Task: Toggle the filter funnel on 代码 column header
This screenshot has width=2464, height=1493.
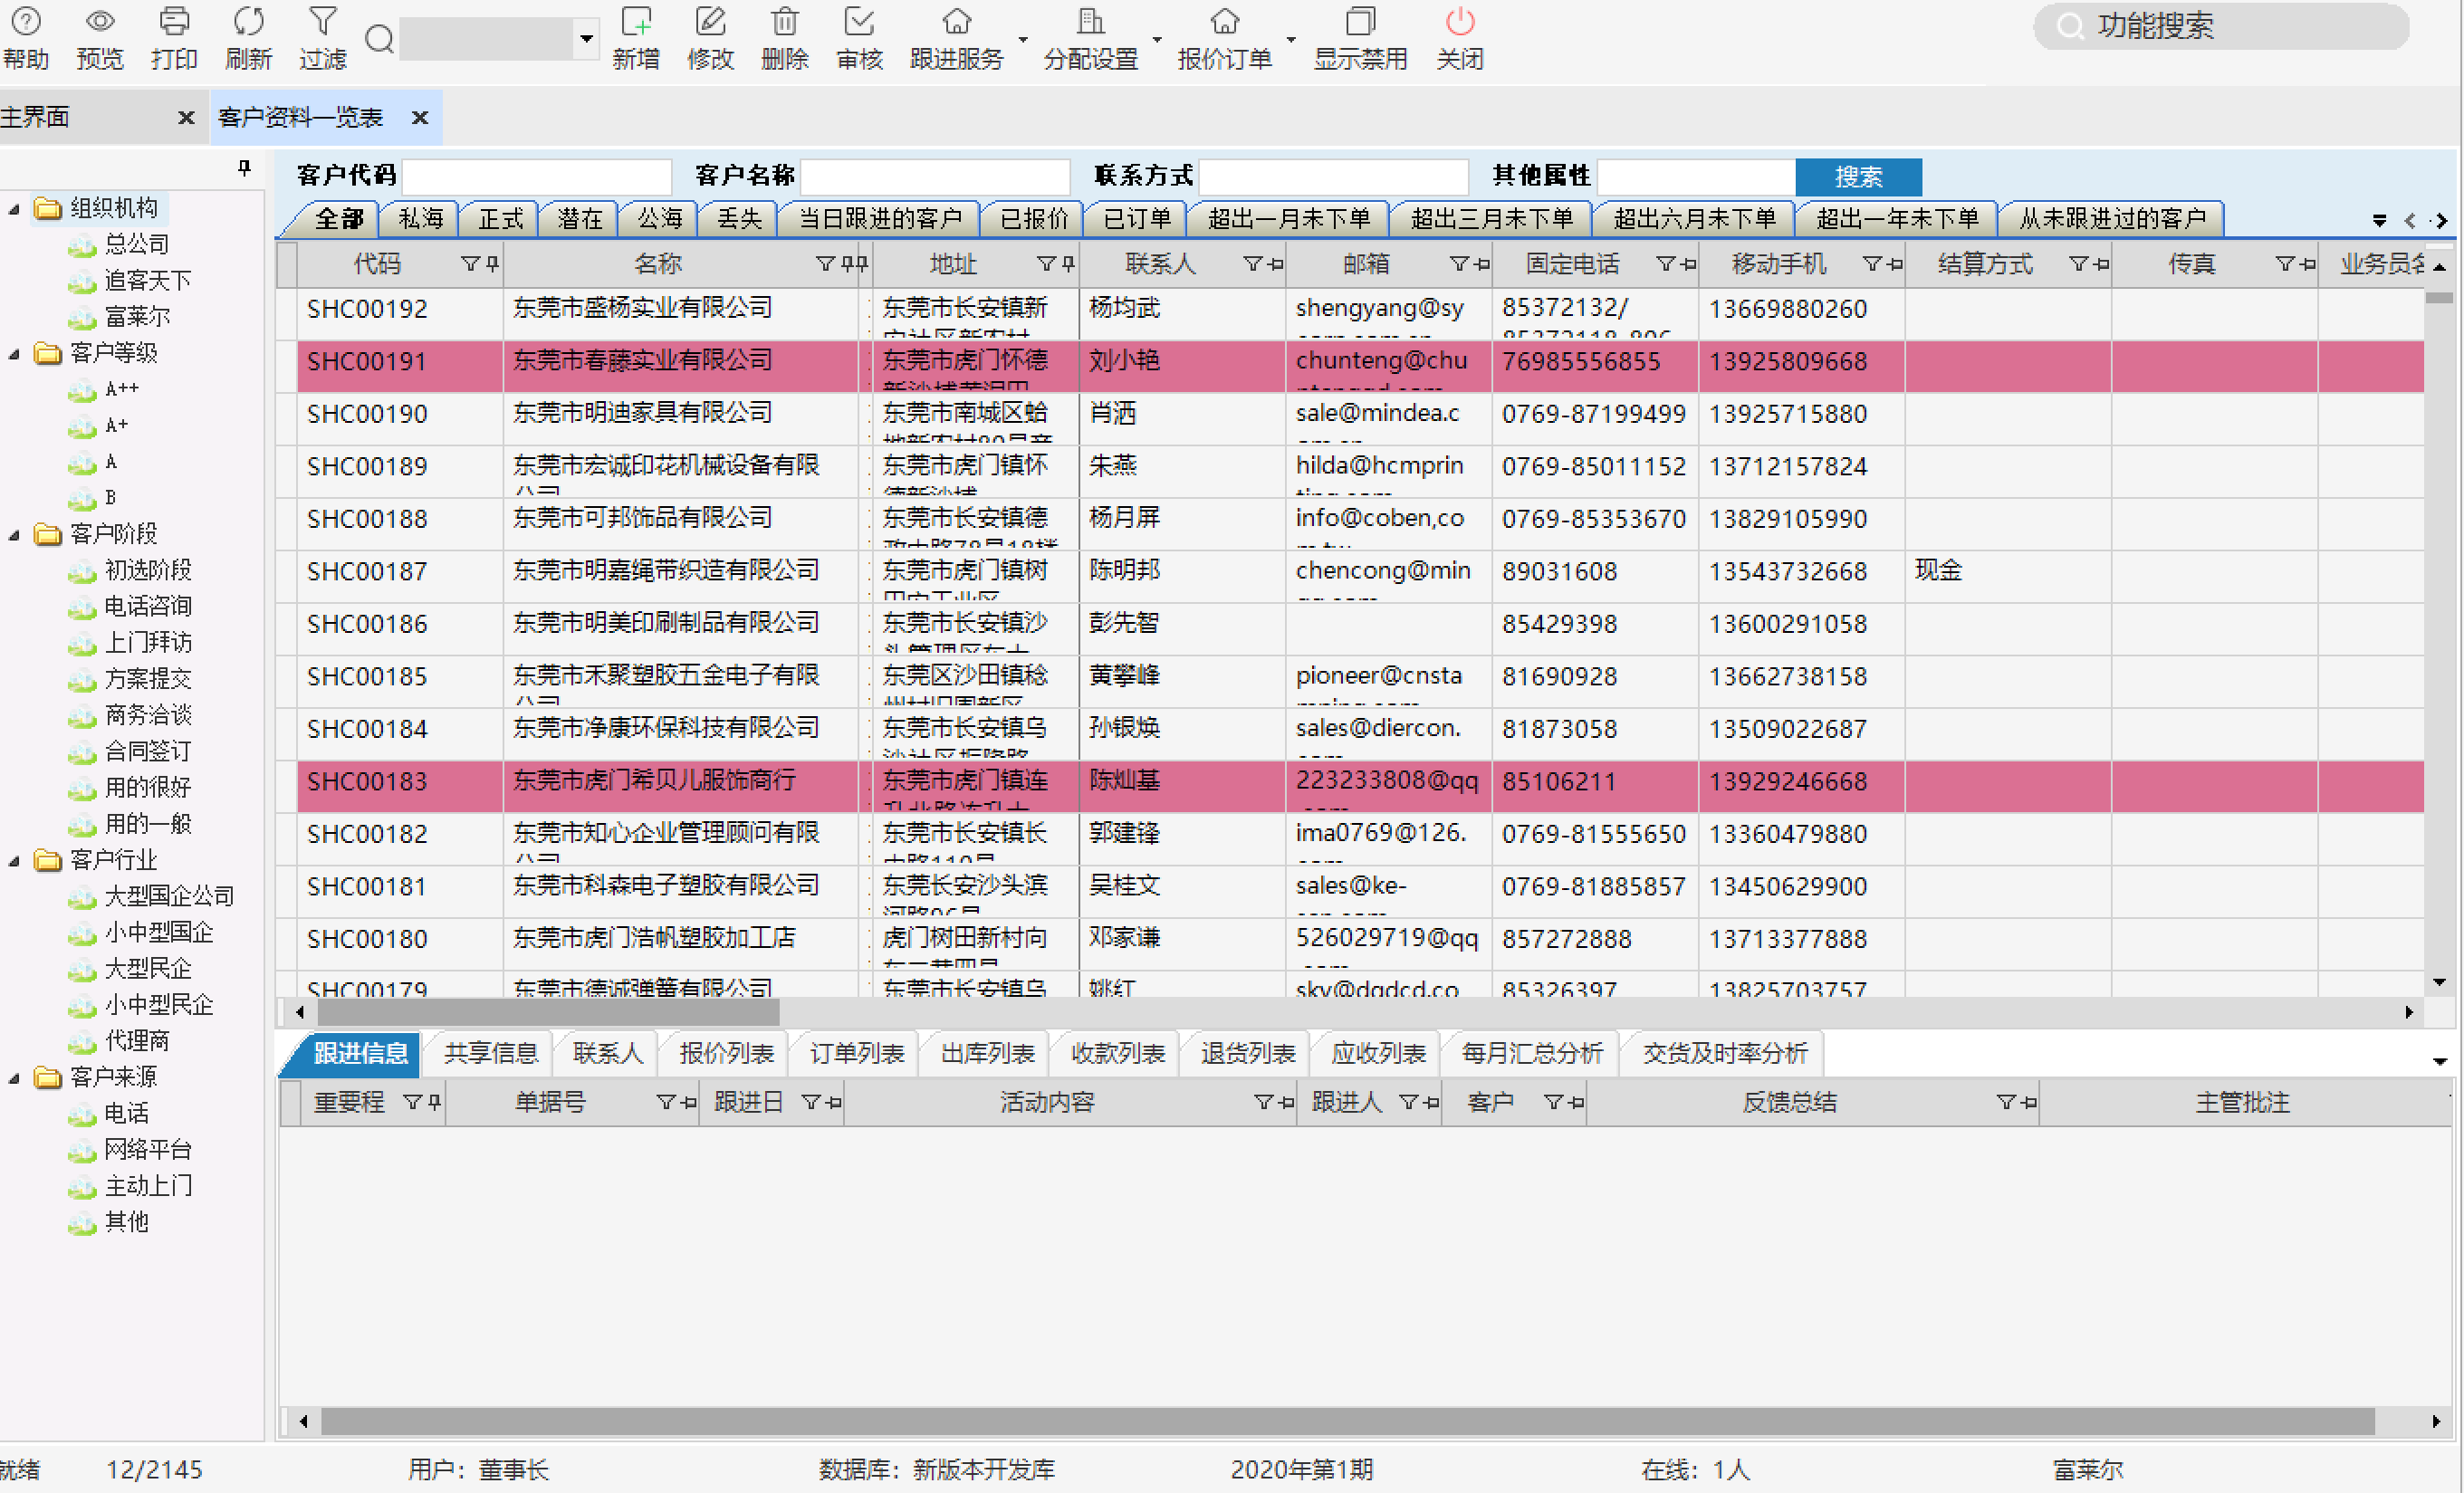Action: tap(469, 264)
